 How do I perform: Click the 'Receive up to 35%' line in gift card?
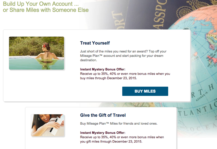[122, 137]
